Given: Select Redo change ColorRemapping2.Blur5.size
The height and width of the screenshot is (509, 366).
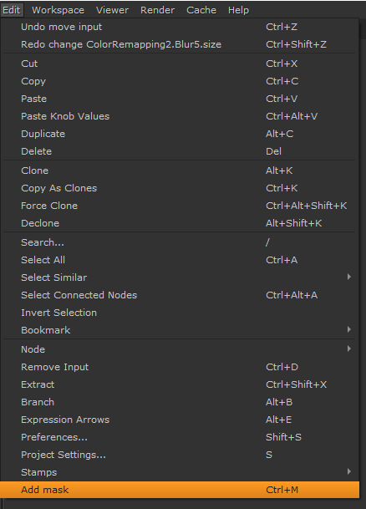Looking at the screenshot, I should (x=180, y=44).
